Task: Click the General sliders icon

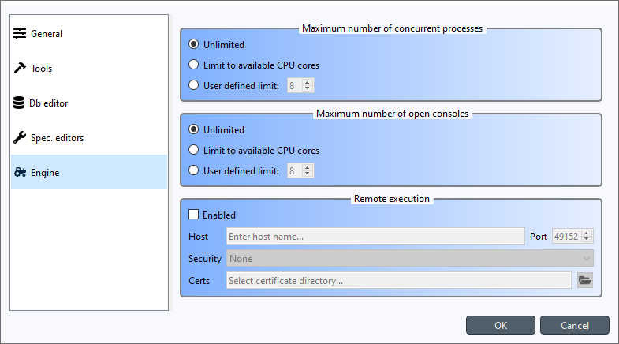Action: coord(20,34)
